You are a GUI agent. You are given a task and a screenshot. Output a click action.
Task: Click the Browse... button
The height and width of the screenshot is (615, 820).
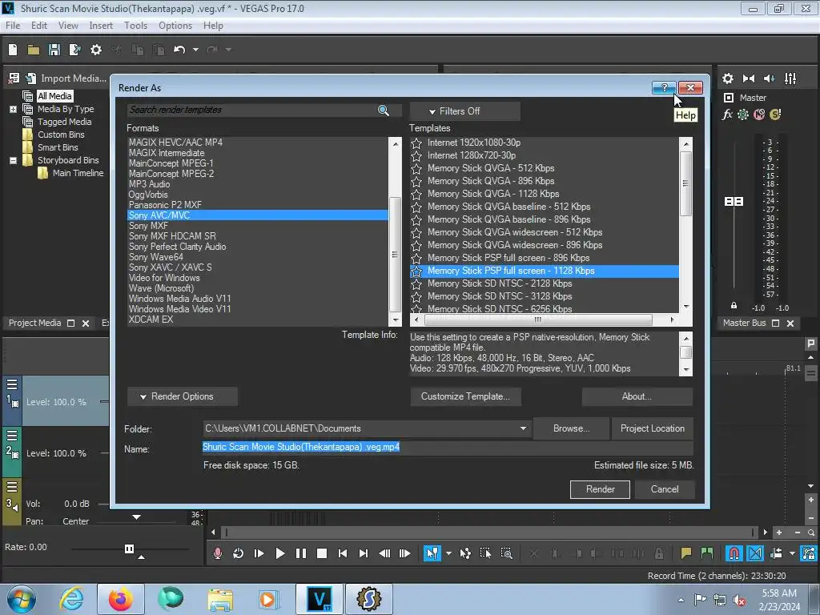(x=572, y=428)
